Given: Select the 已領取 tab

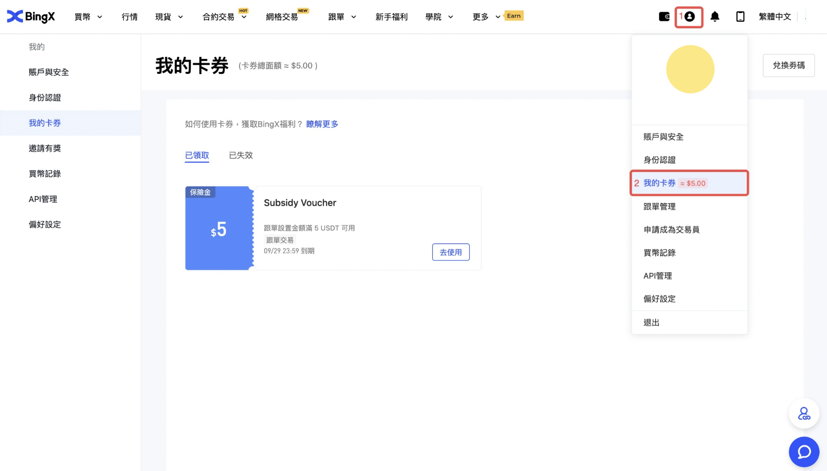Looking at the screenshot, I should (197, 155).
